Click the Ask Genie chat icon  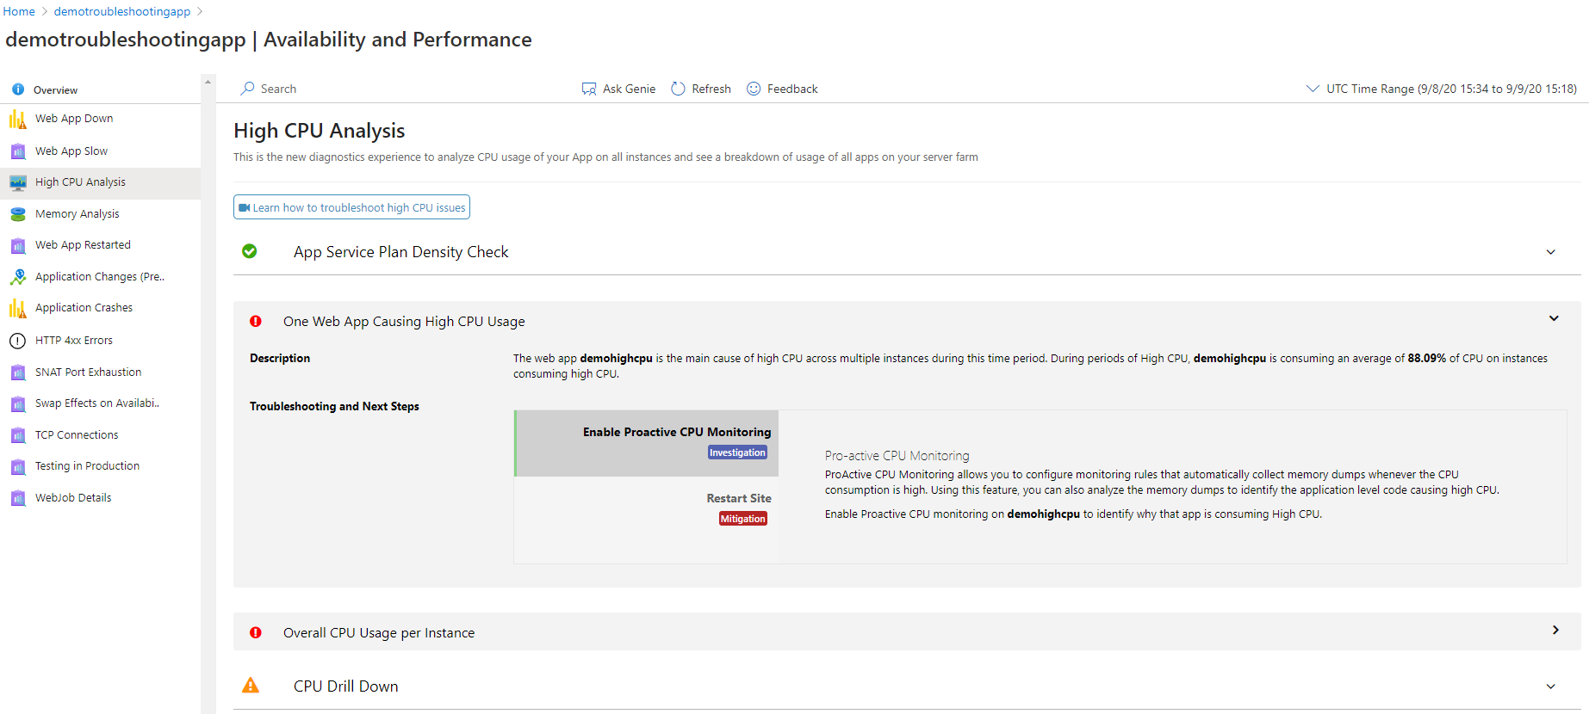pyautogui.click(x=589, y=89)
